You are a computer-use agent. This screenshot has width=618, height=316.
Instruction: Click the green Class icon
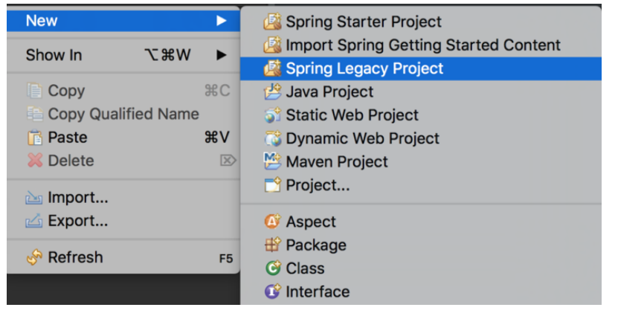click(x=273, y=268)
